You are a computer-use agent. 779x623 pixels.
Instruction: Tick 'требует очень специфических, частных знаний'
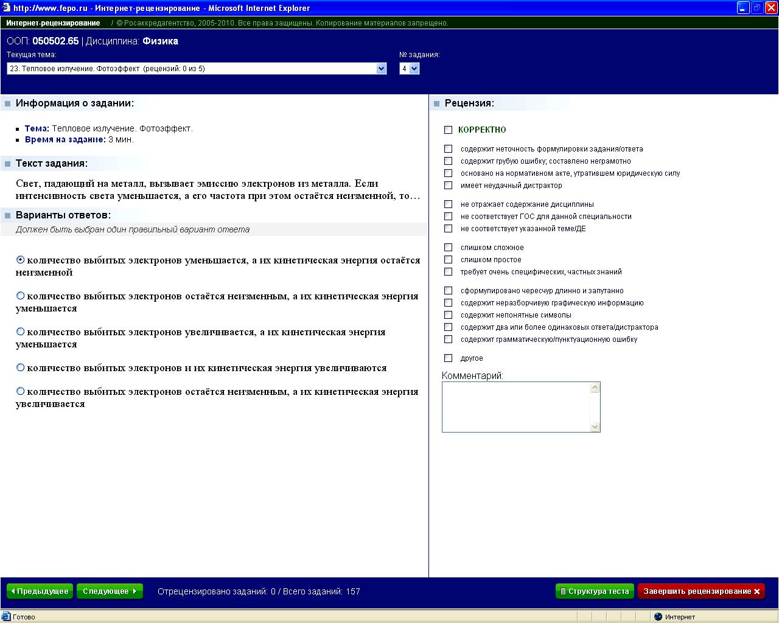tap(449, 271)
